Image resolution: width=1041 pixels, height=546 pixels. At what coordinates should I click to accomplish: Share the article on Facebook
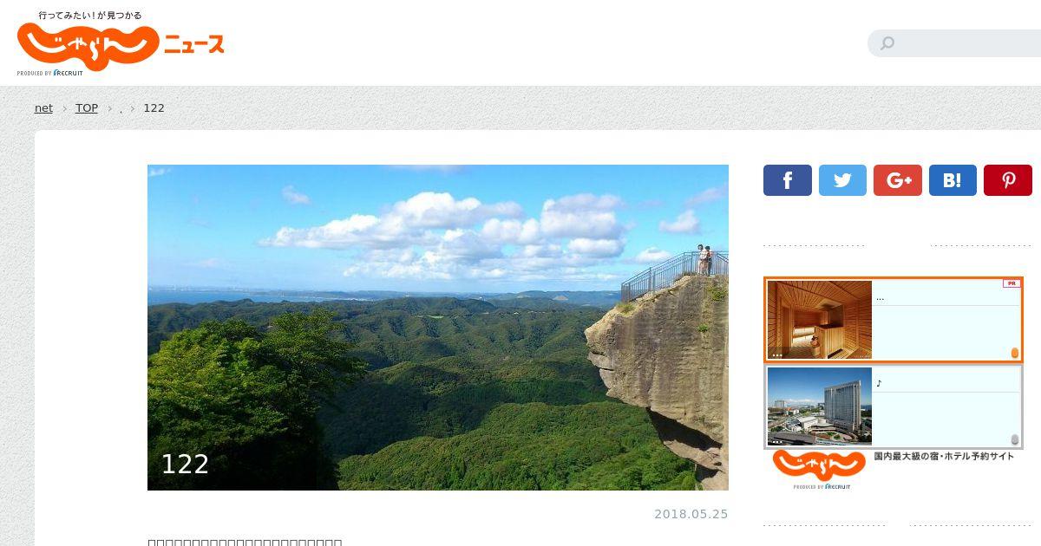point(787,180)
